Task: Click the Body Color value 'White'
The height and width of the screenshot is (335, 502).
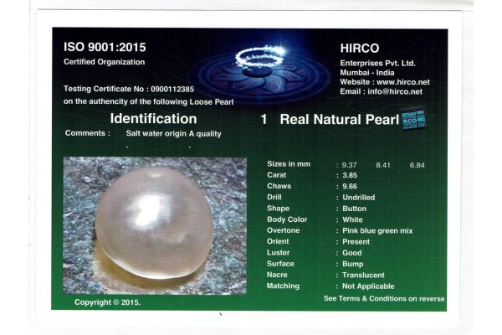Action: [352, 219]
